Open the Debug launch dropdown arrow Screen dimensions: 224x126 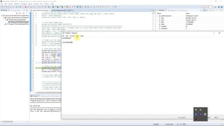point(50,7)
